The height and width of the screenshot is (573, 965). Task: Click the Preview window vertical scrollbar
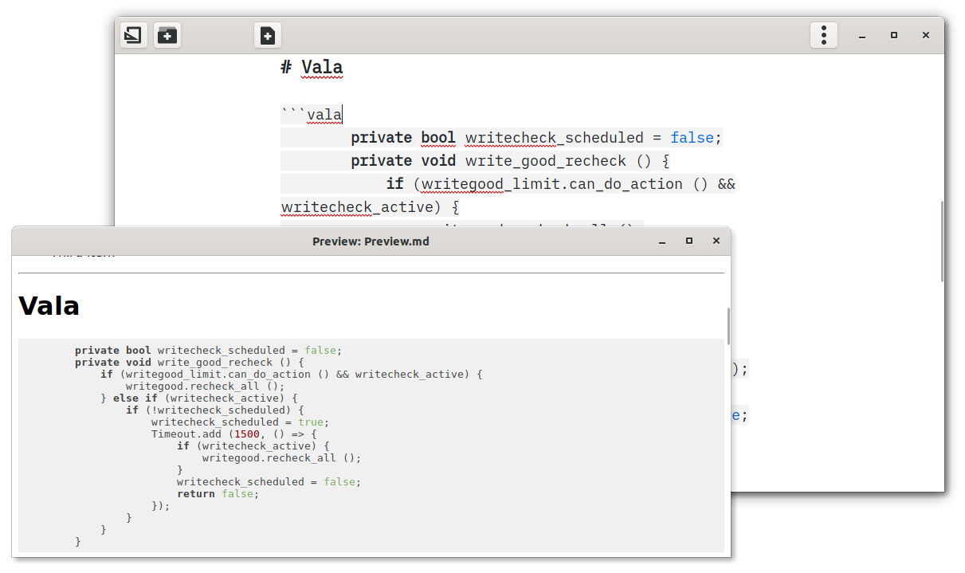coord(726,327)
